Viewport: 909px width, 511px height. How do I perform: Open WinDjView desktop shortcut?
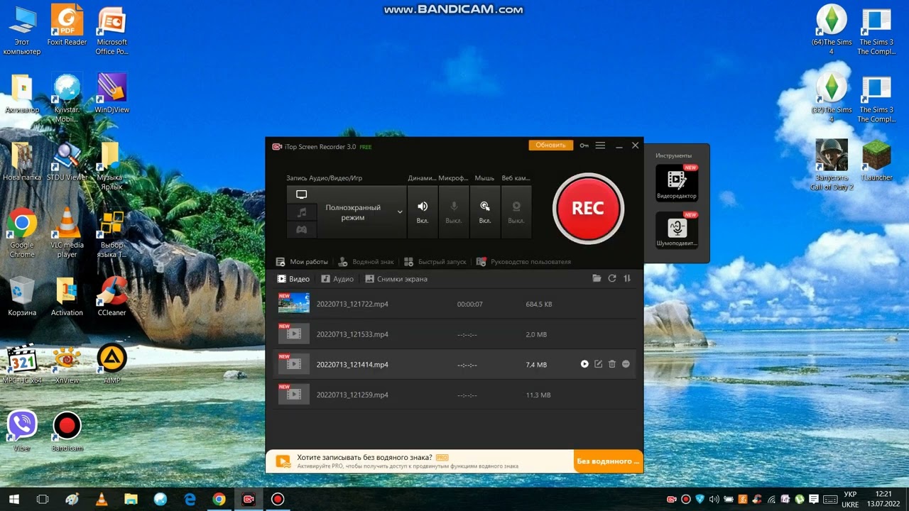[111, 94]
